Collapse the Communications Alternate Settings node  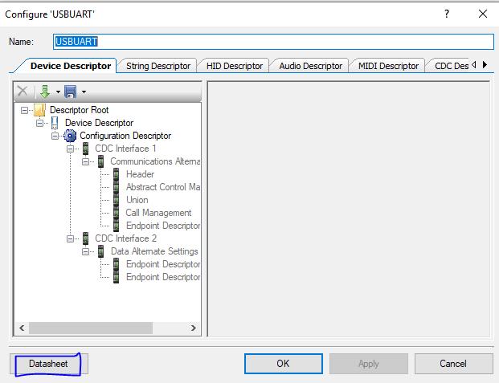click(87, 161)
